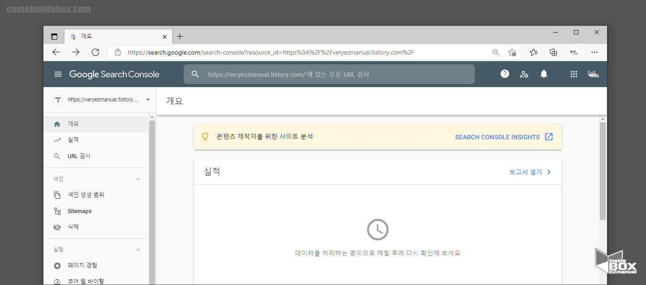Open 삭제 in the sidebar
This screenshot has width=646, height=285.
[x=96, y=227]
